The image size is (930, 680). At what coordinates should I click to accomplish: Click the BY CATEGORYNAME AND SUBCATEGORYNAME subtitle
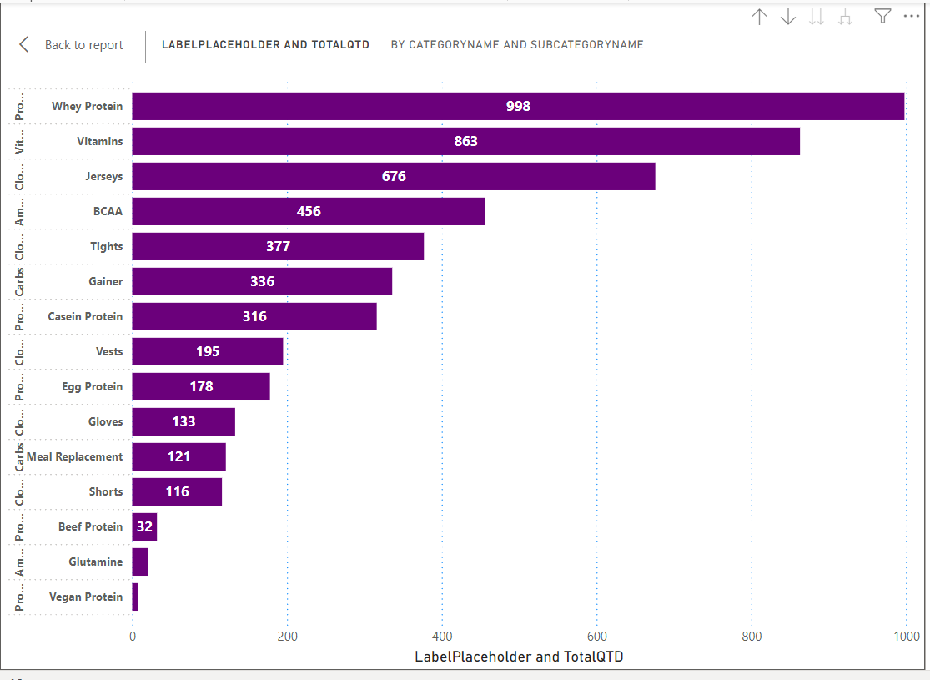(516, 44)
